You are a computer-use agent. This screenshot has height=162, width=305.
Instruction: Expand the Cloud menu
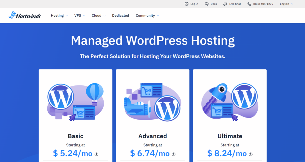99,15
